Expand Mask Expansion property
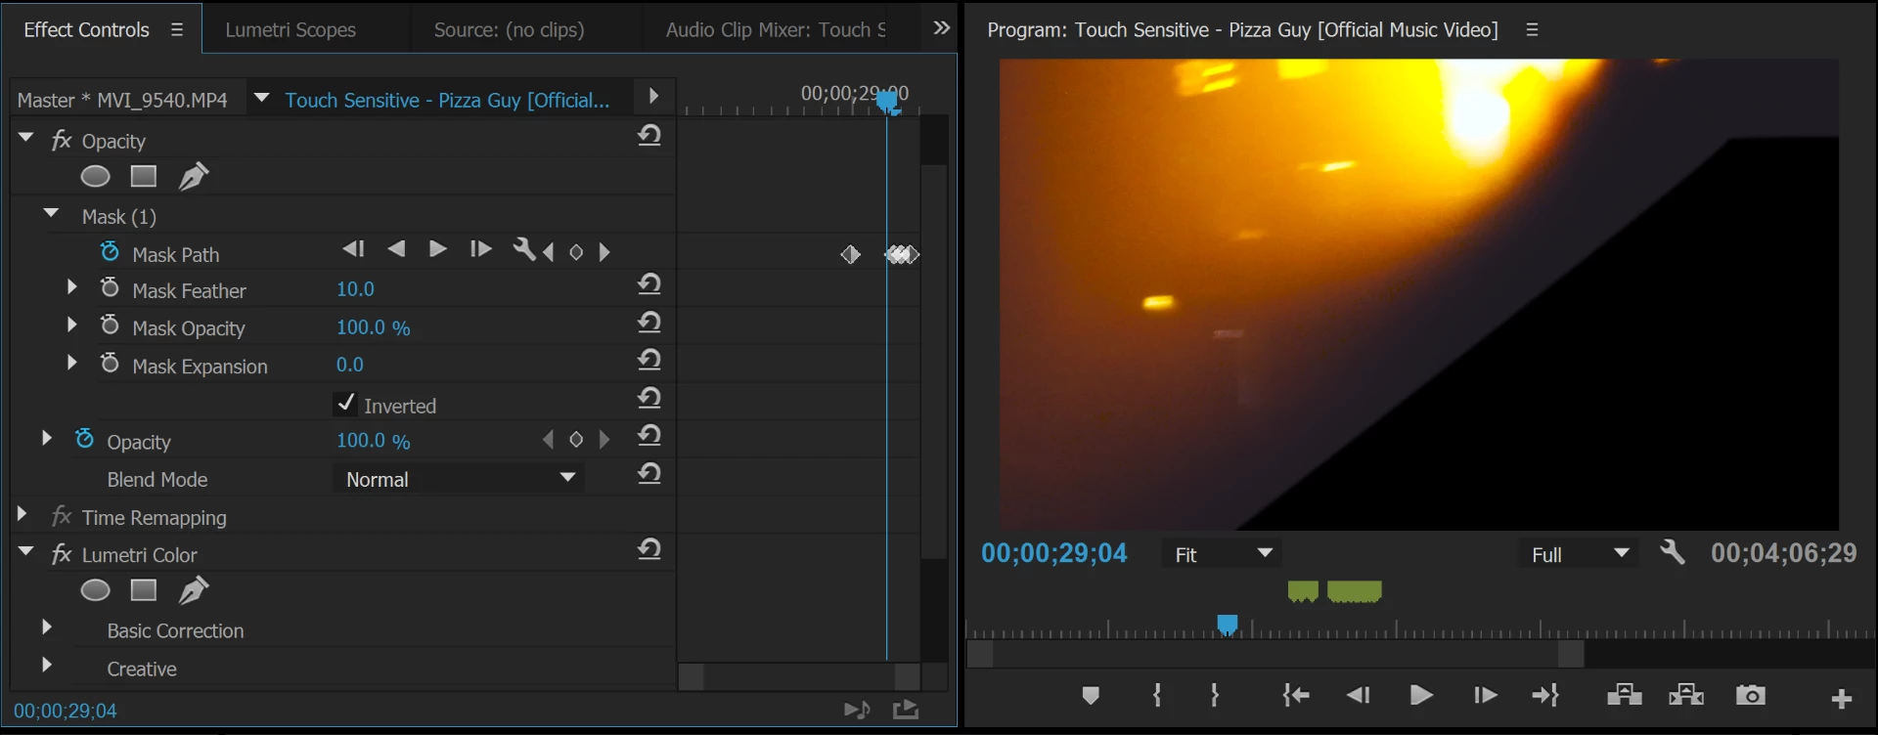Image resolution: width=1878 pixels, height=735 pixels. click(71, 363)
